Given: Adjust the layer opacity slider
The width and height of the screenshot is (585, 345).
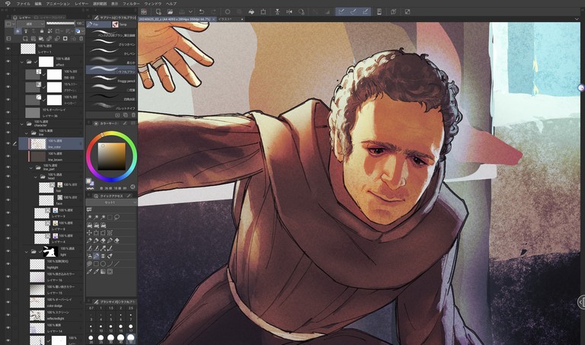Looking at the screenshot, I should point(60,24).
